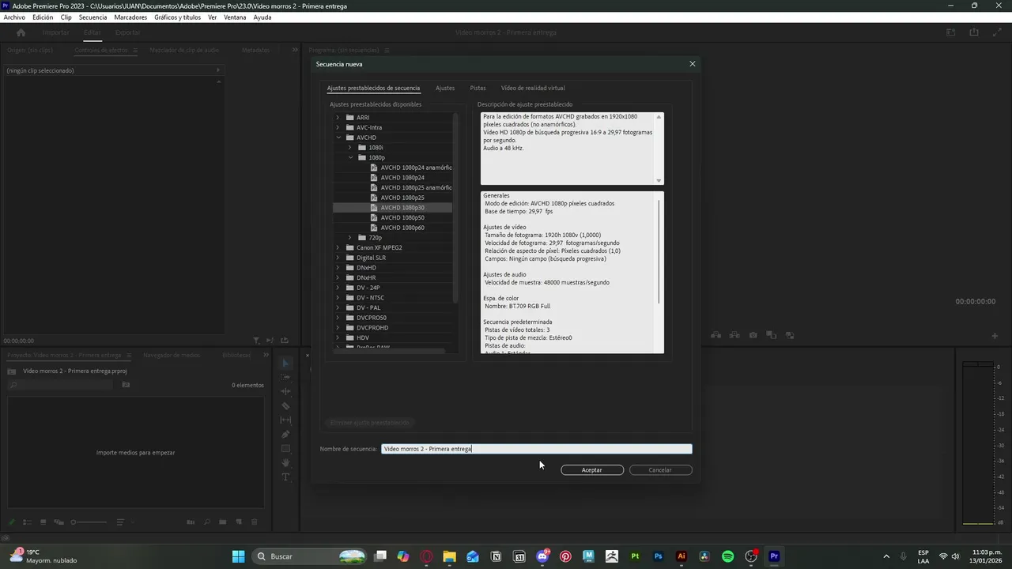Open Discord from the taskbar
The image size is (1012, 569).
pyautogui.click(x=542, y=556)
